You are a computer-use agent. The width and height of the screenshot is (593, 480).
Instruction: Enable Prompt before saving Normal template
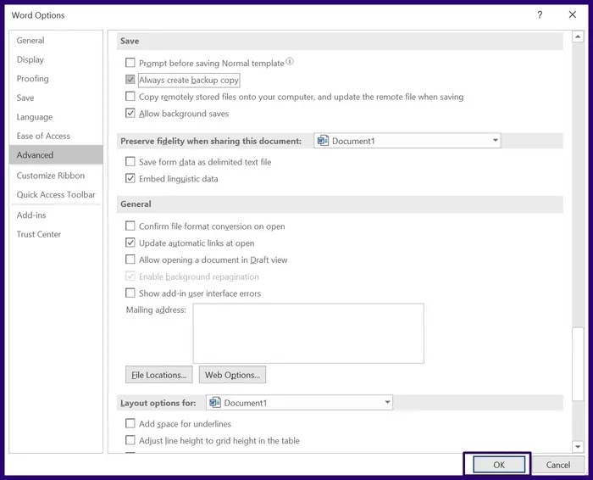pos(130,63)
